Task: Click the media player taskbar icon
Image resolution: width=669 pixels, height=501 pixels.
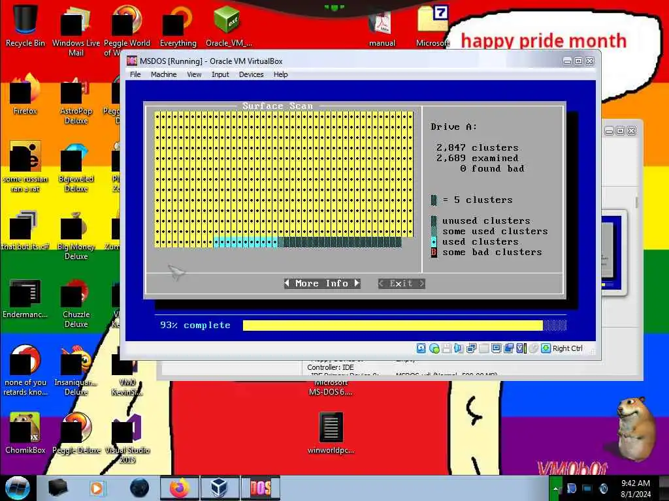Action: tap(97, 488)
